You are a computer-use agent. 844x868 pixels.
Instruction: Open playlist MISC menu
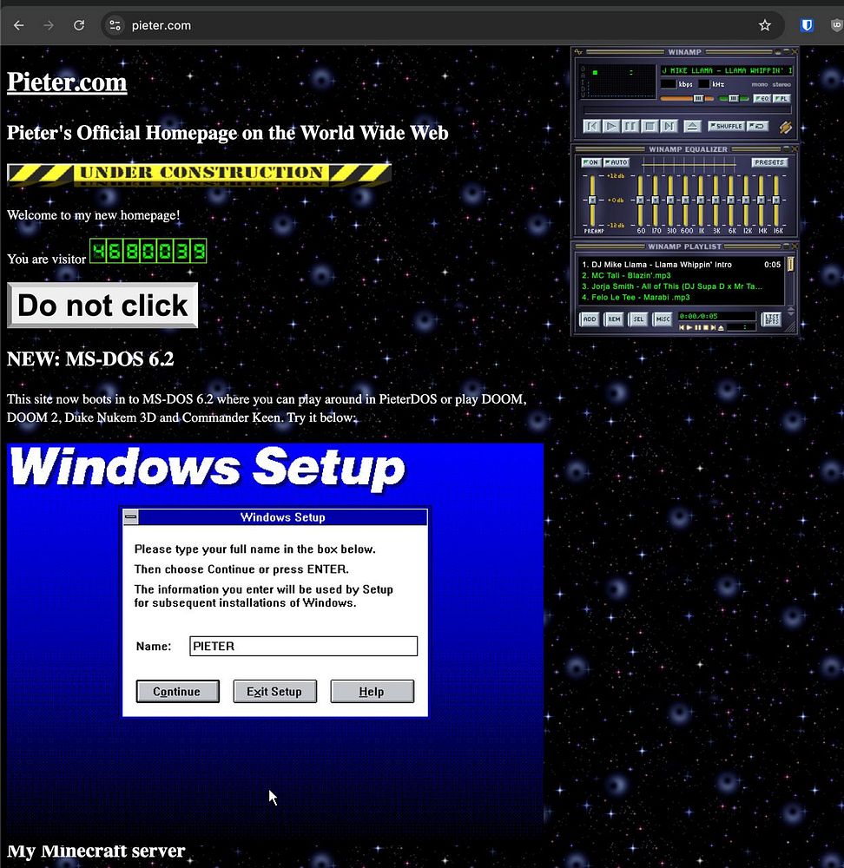pyautogui.click(x=663, y=319)
